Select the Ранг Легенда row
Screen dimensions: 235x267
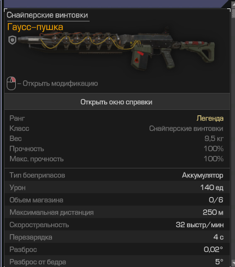pos(117,118)
